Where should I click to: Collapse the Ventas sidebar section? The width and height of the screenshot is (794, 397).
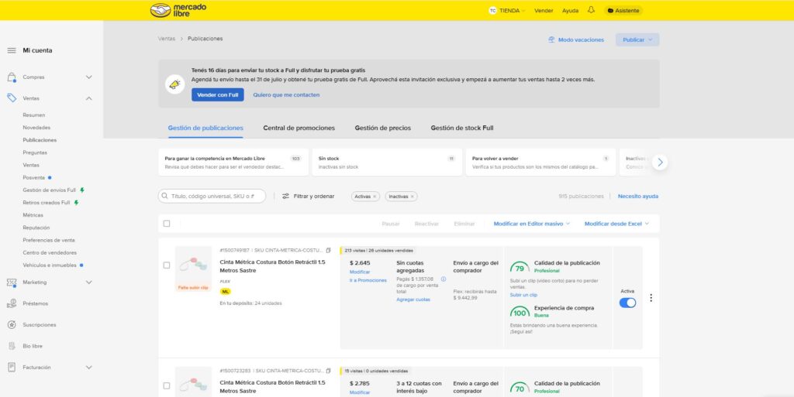click(x=88, y=98)
